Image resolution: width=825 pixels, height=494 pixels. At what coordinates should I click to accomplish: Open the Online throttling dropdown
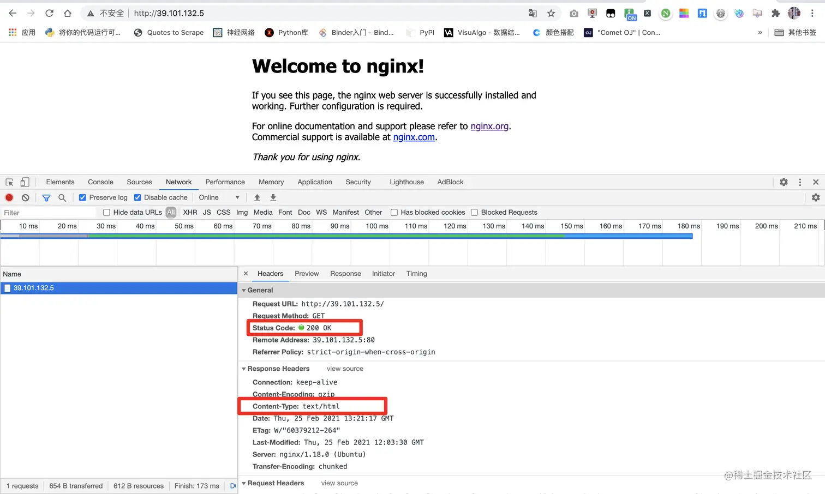[x=219, y=197]
